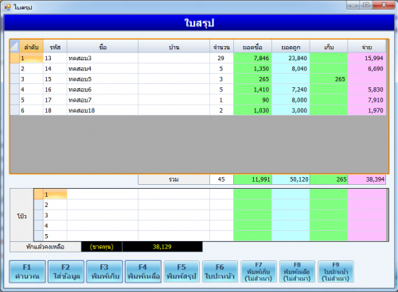Click the F7 พิมพ์เก็บ (ไม่สำเนา) button

click(259, 271)
